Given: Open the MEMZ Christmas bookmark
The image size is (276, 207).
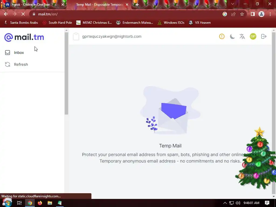Looking at the screenshot, I should (94, 23).
